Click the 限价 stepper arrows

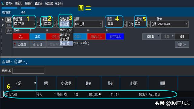pos(125,24)
